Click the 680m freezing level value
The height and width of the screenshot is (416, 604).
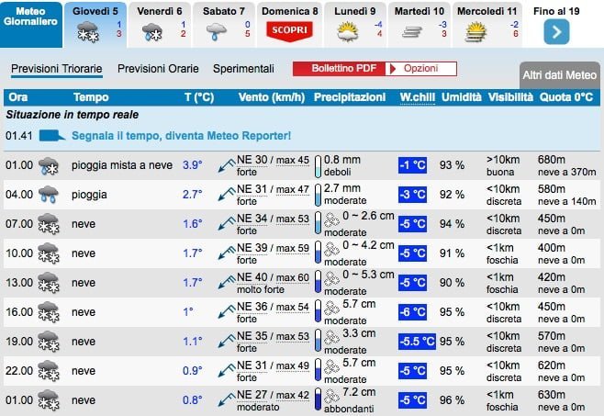coord(552,160)
